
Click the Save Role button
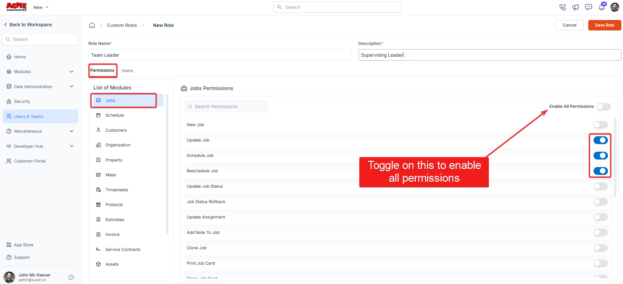coord(605,25)
